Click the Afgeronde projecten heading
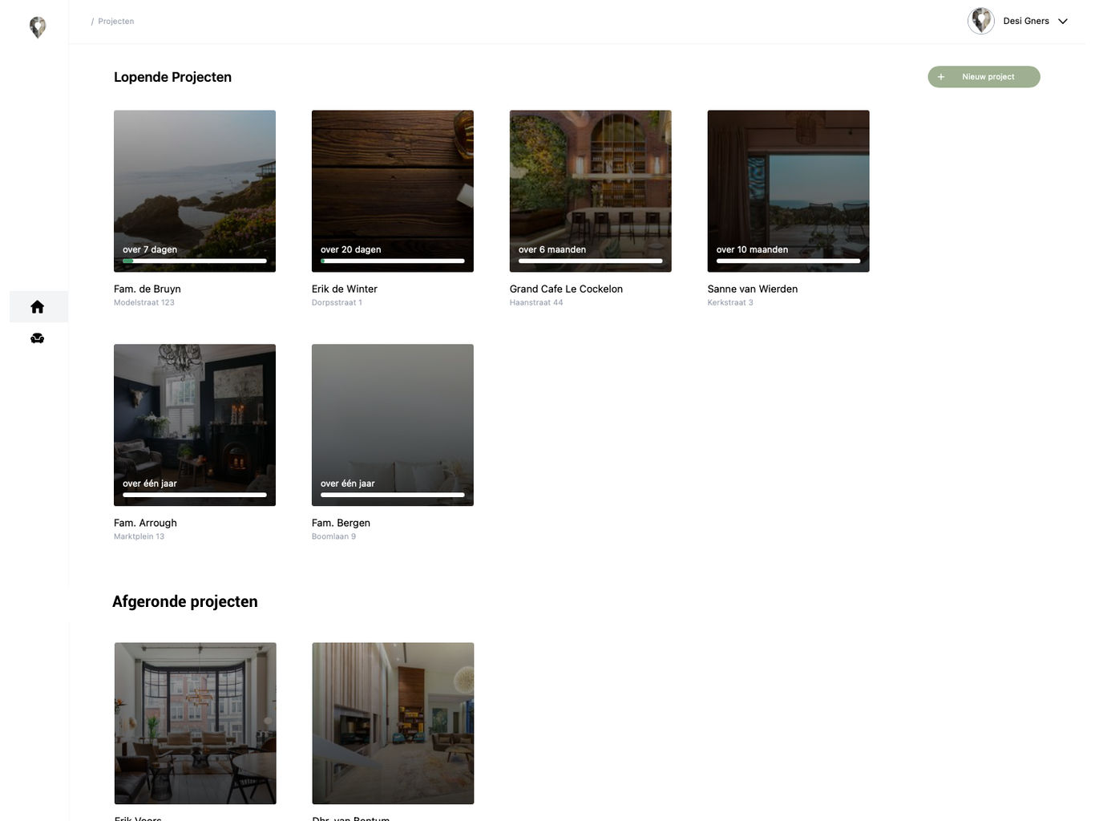This screenshot has height=821, width=1095. click(x=185, y=601)
